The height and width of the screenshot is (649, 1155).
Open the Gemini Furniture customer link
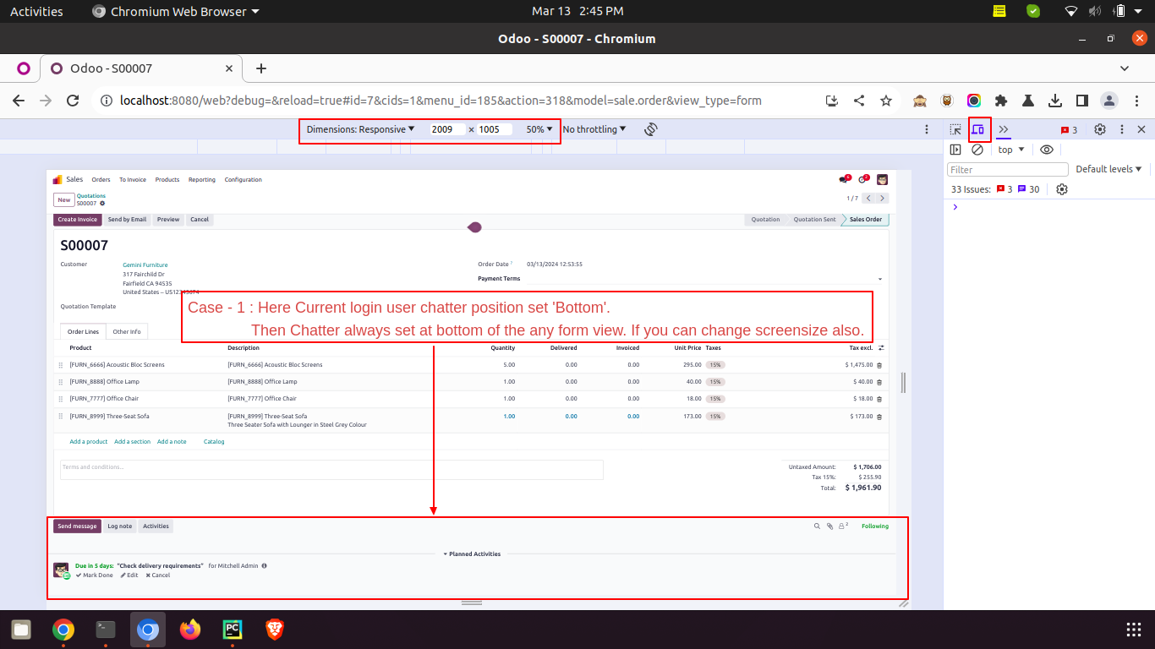(x=145, y=265)
